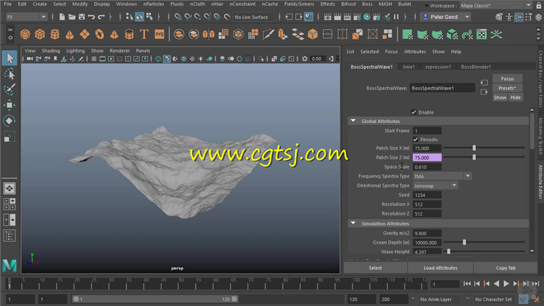Open Directional Spectra Type dropdown

(x=435, y=186)
